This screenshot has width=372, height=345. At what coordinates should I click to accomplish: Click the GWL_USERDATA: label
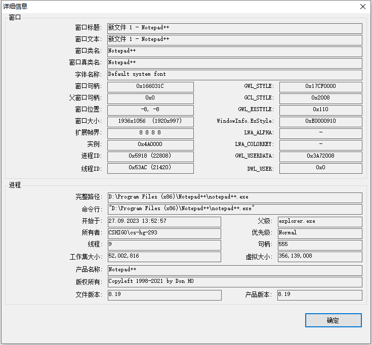[254, 156]
